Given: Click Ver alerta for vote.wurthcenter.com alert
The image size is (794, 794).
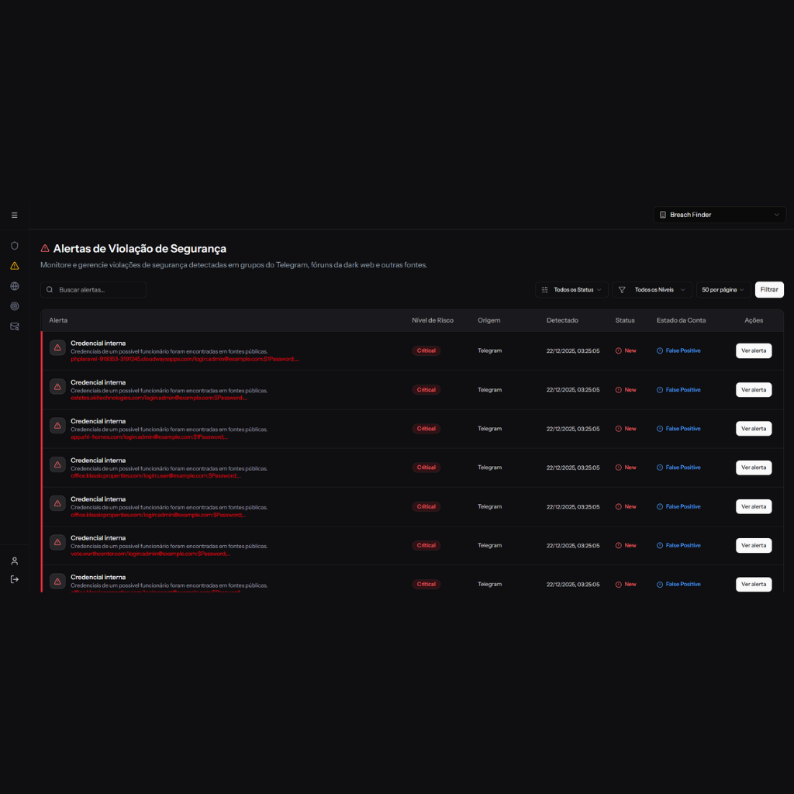Looking at the screenshot, I should 753,545.
